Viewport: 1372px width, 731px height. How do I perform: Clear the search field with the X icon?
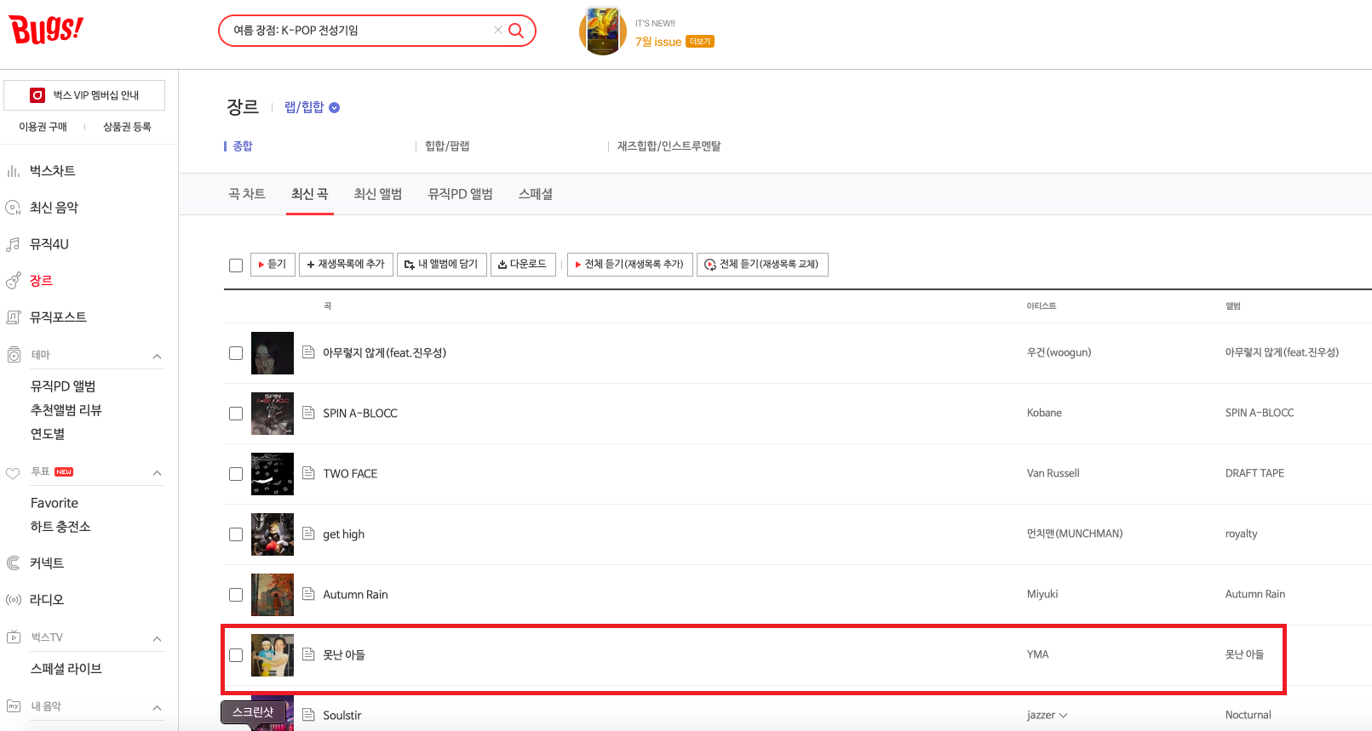[x=498, y=30]
